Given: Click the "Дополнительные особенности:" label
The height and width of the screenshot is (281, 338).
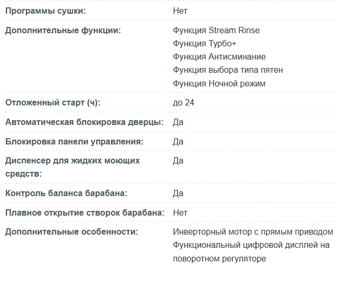Looking at the screenshot, I should point(71,231).
